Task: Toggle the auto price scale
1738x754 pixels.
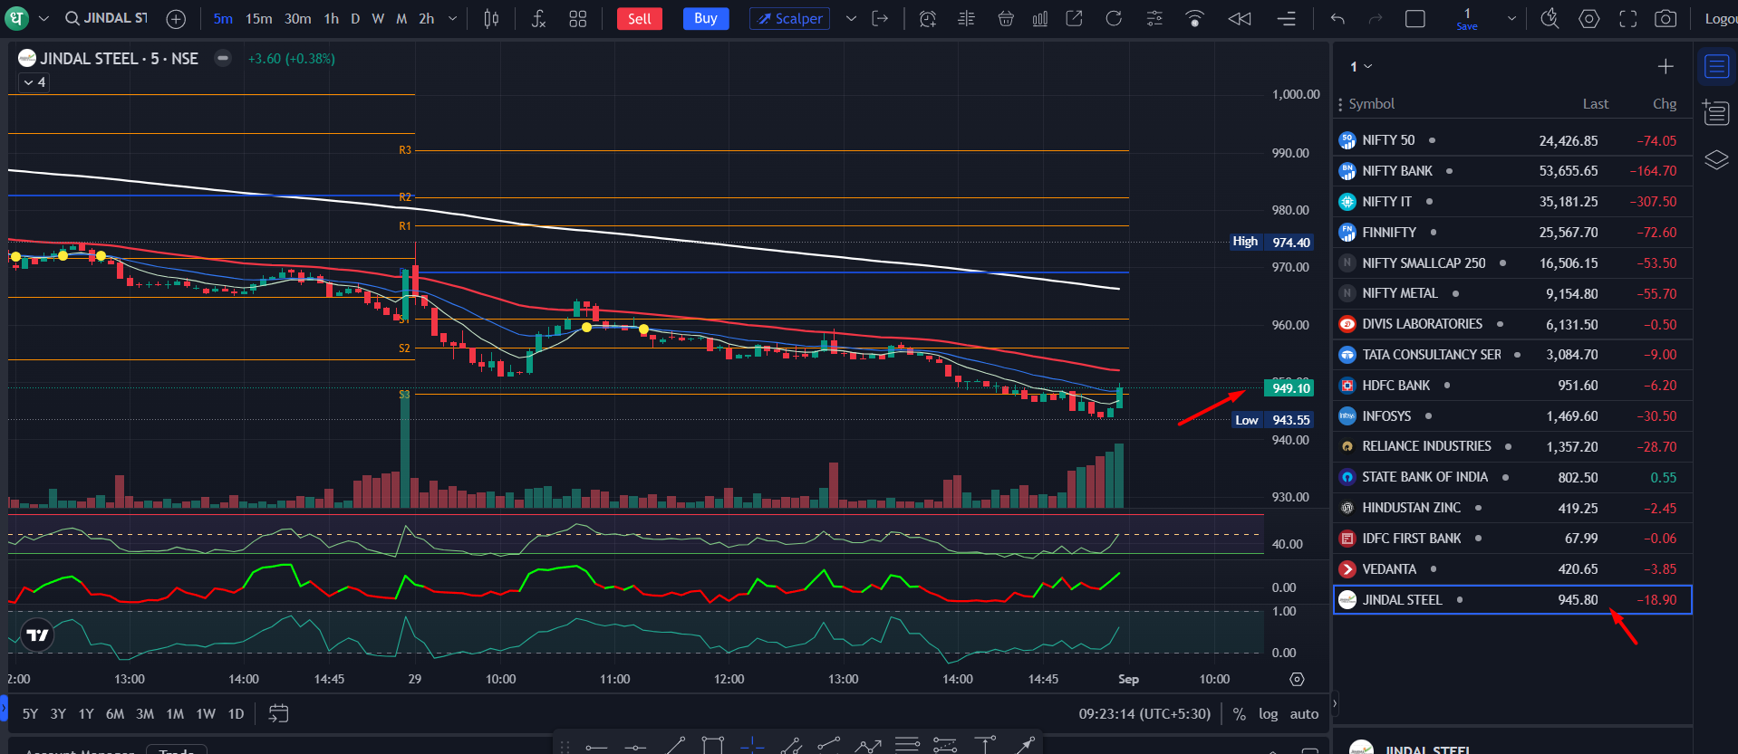Action: (x=1304, y=714)
